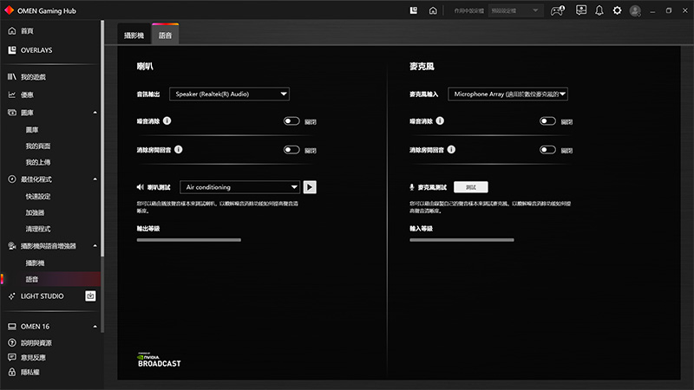Select 語音 sub-item in sidebar
Screen dimensions: 694x390
point(32,279)
